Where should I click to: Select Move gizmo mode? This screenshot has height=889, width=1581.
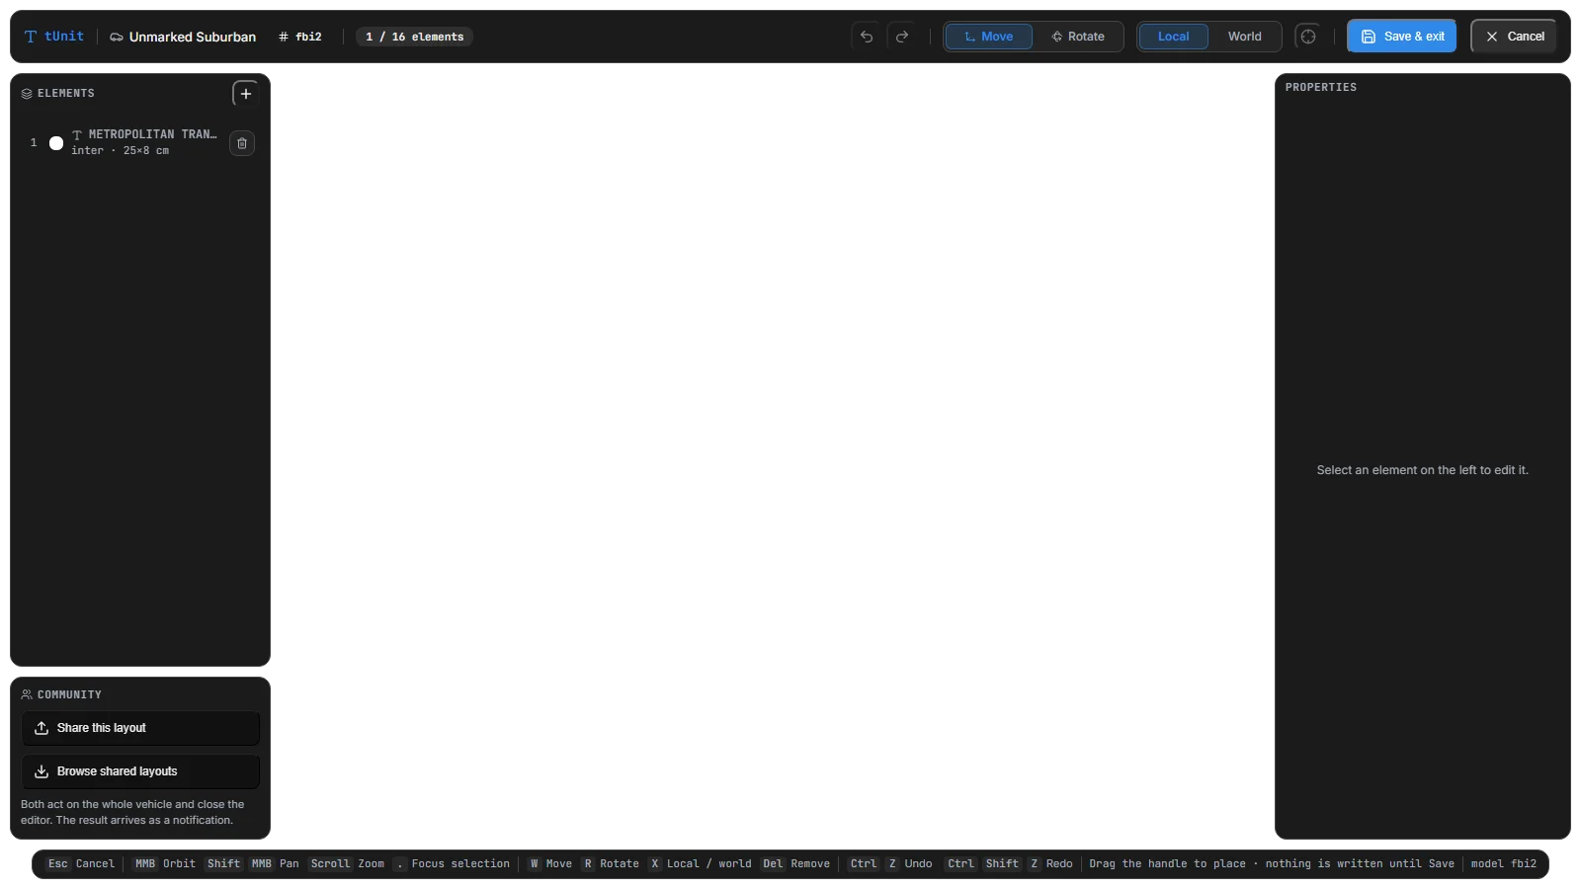pos(989,37)
